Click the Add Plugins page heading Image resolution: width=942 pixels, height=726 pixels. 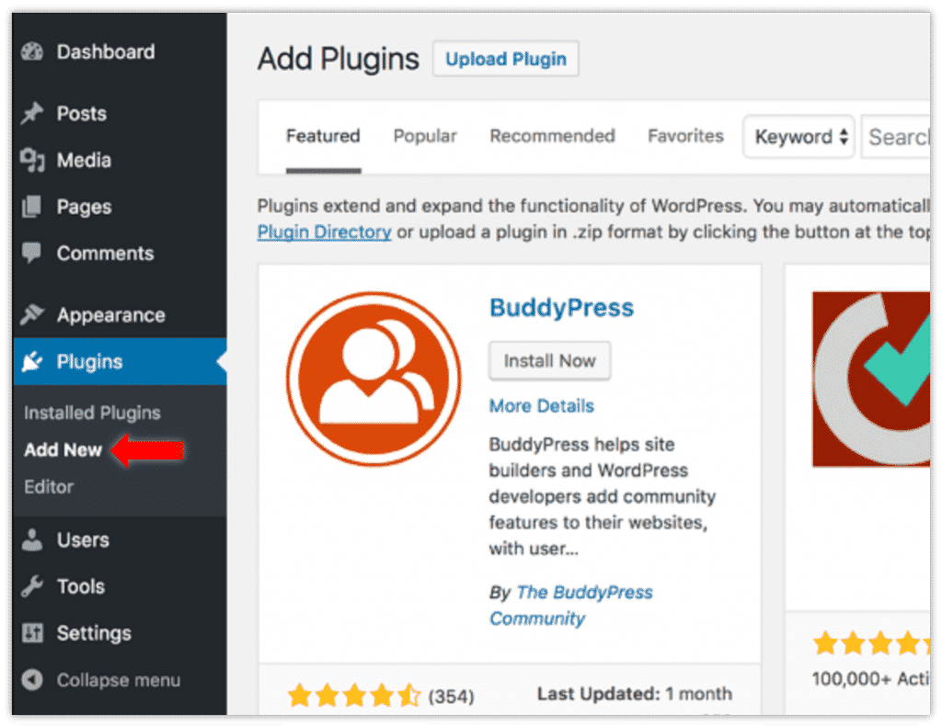tap(339, 59)
